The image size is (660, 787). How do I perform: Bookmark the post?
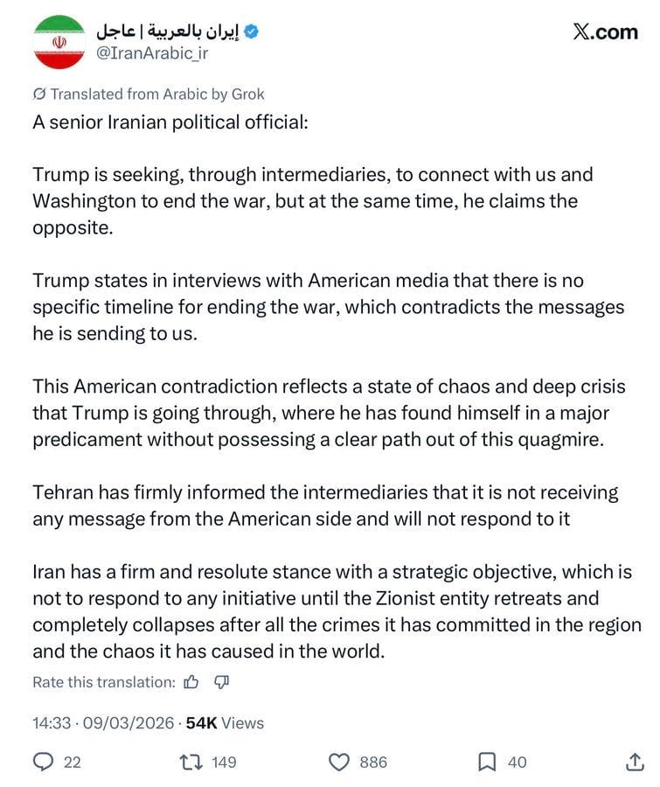pyautogui.click(x=486, y=762)
